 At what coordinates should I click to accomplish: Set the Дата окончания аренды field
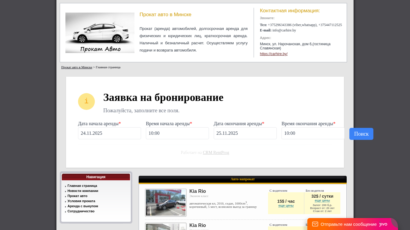click(245, 133)
